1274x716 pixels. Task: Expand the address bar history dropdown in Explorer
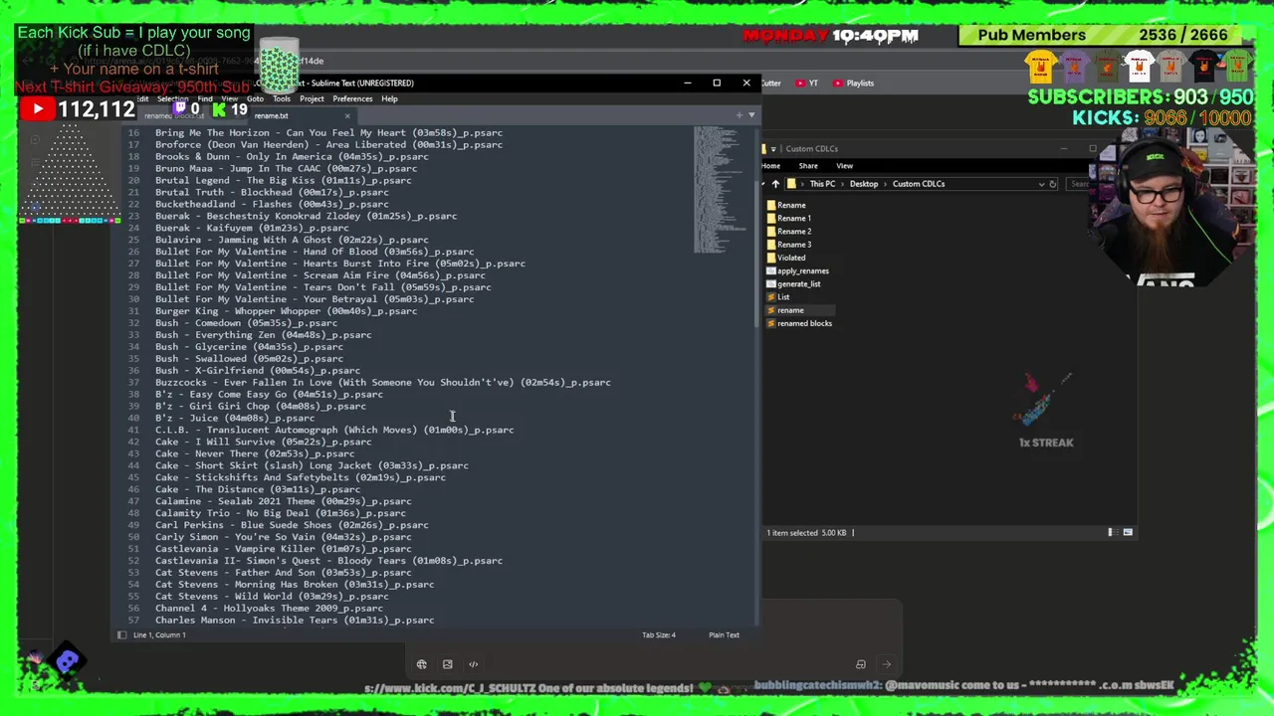1042,184
